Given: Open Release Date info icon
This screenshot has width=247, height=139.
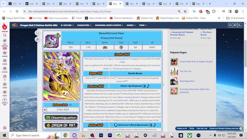Looking at the screenshot, I should point(70,105).
